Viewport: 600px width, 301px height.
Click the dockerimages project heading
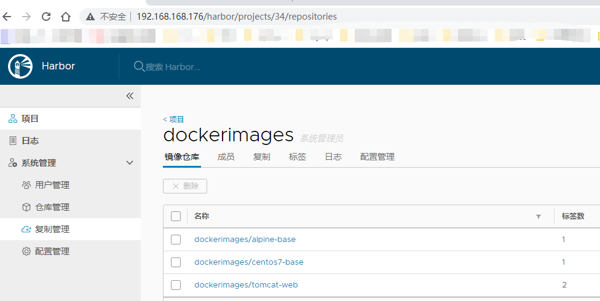coord(229,135)
